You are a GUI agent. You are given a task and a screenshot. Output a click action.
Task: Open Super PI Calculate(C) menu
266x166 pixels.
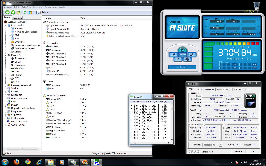(138, 102)
